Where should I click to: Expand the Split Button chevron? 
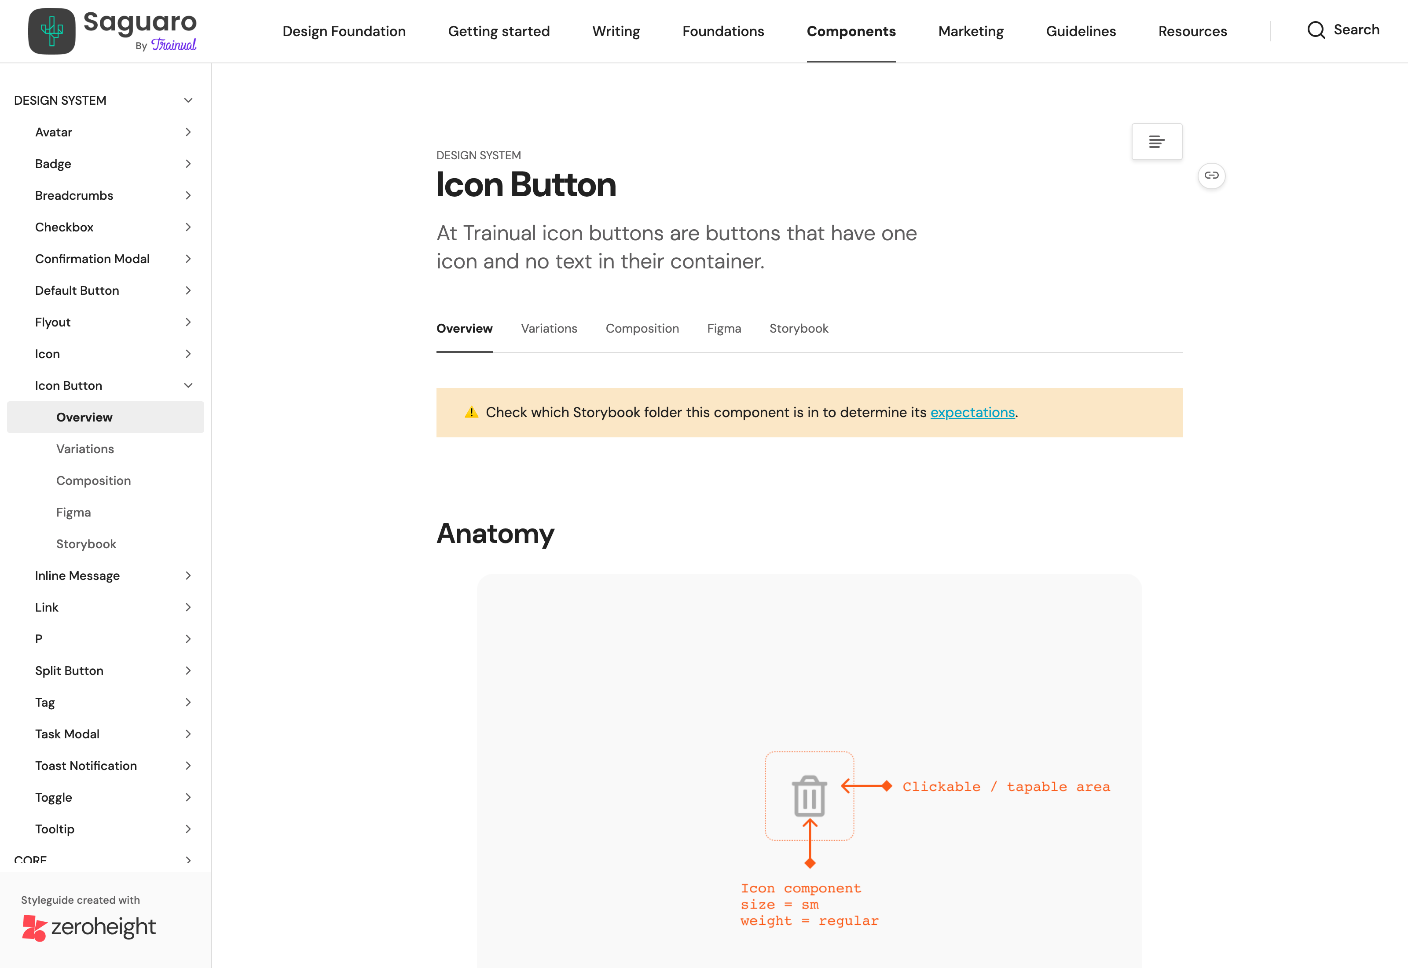point(188,671)
